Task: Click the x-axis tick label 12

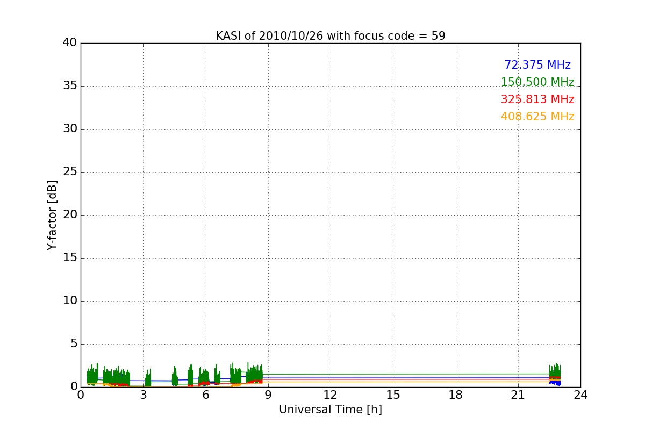Action: pos(331,395)
